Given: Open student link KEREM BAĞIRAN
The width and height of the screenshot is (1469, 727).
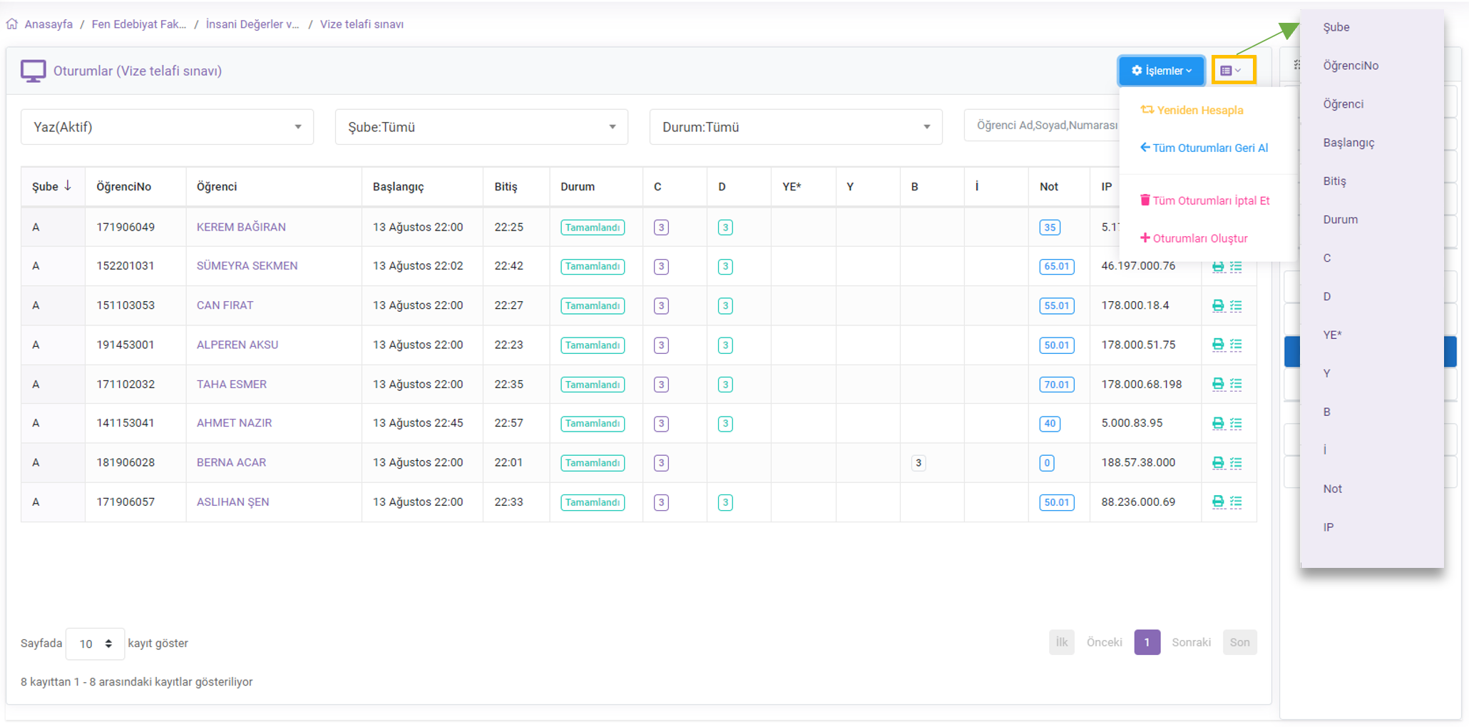Looking at the screenshot, I should (241, 227).
